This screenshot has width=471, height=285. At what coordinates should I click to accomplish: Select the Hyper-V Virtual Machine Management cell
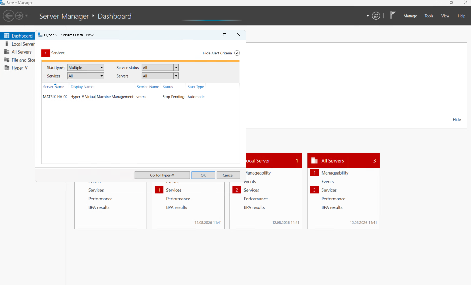click(102, 97)
